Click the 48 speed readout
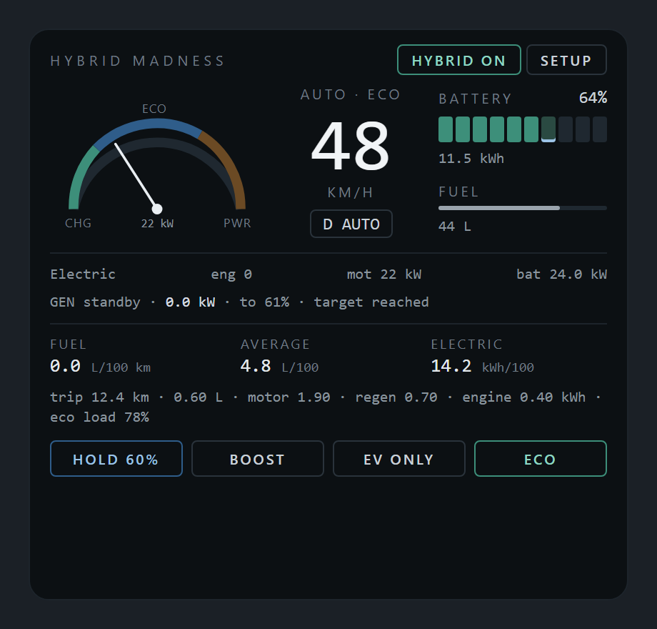This screenshot has width=657, height=629. click(x=351, y=146)
